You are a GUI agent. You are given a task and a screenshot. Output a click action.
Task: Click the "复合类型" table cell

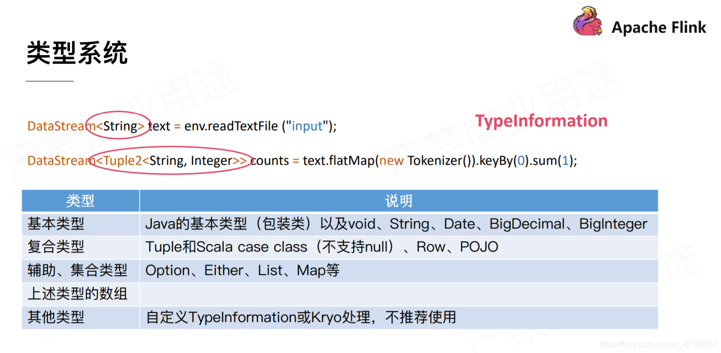(x=80, y=247)
